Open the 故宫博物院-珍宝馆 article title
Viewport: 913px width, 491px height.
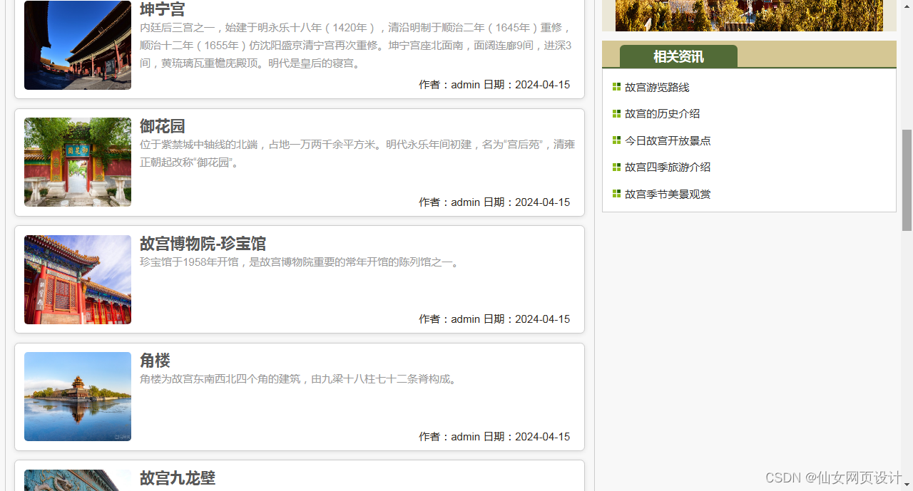pos(203,244)
